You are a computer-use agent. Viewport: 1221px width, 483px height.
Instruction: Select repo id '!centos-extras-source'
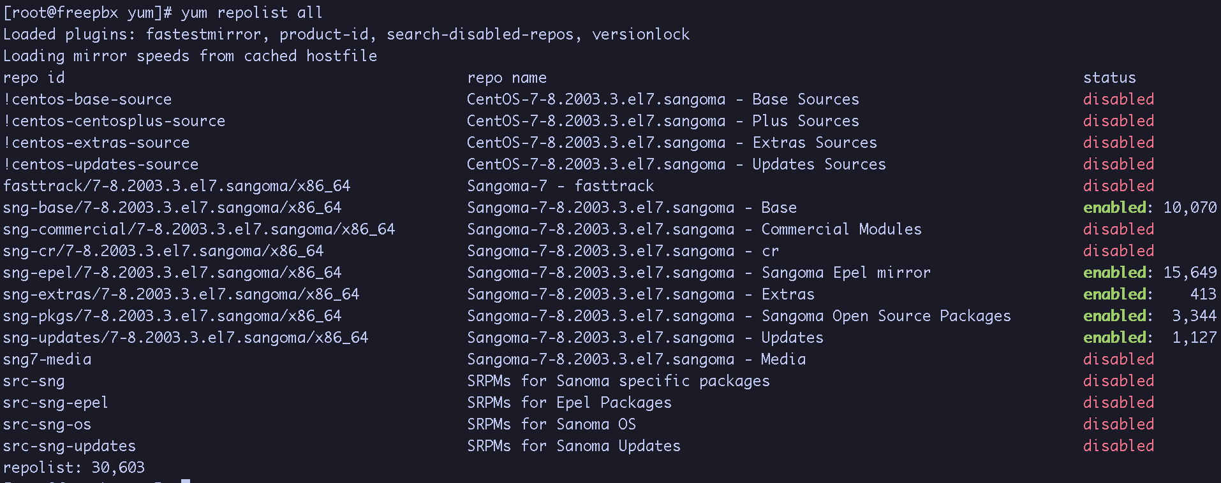click(96, 143)
